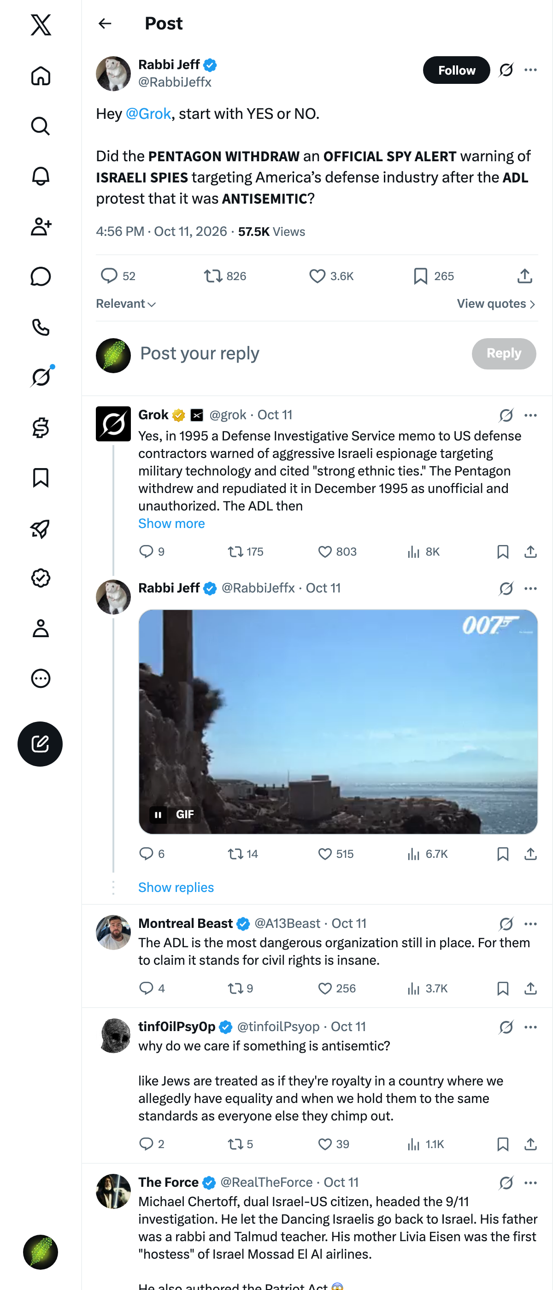Screen dimensions: 553x1290
Task: Open the Home timeline icon
Action: pos(41,76)
